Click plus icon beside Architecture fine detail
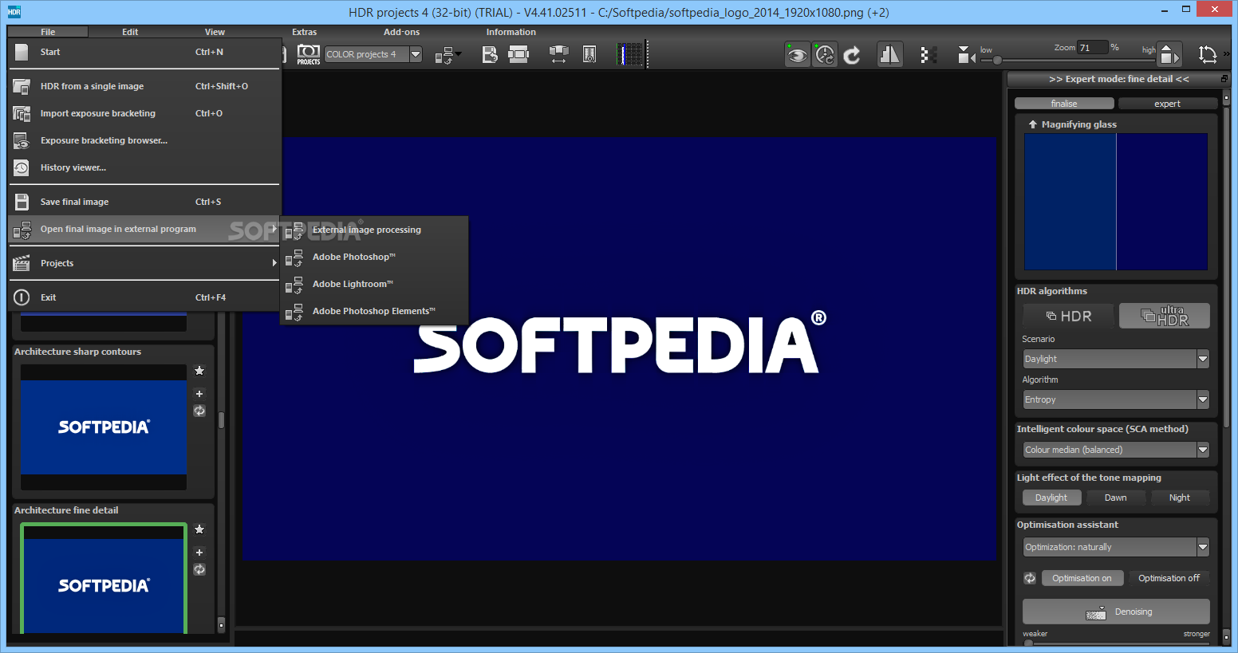 [x=199, y=553]
